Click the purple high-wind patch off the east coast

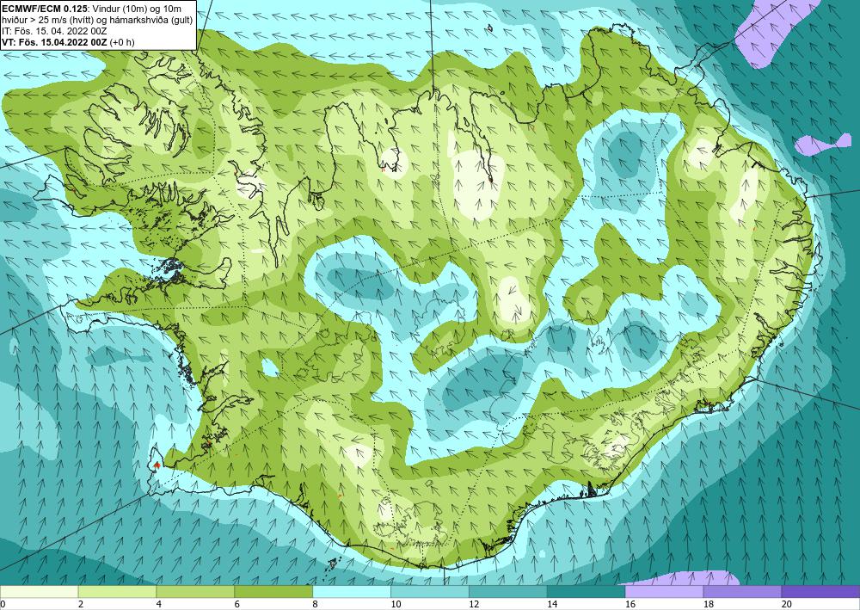(x=821, y=144)
